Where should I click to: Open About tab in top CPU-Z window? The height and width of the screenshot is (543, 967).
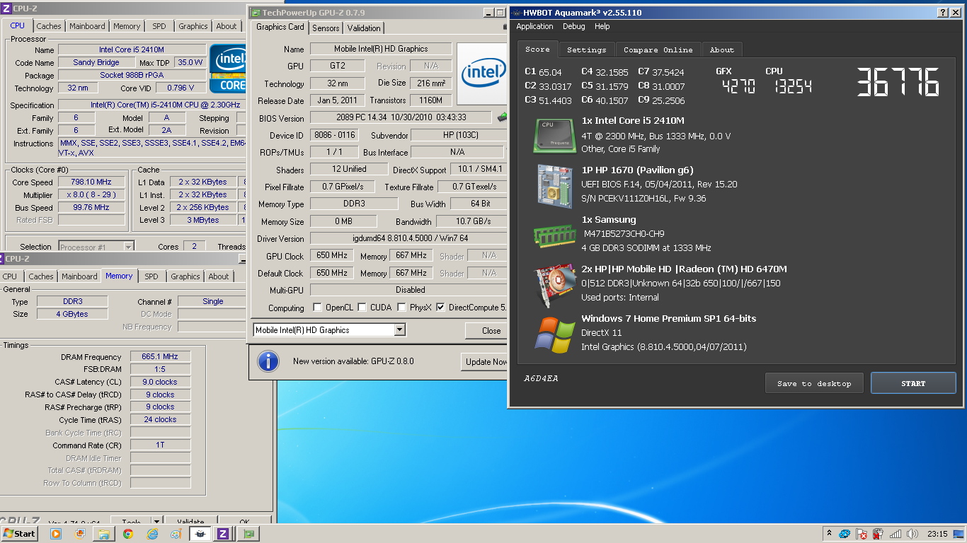point(227,26)
